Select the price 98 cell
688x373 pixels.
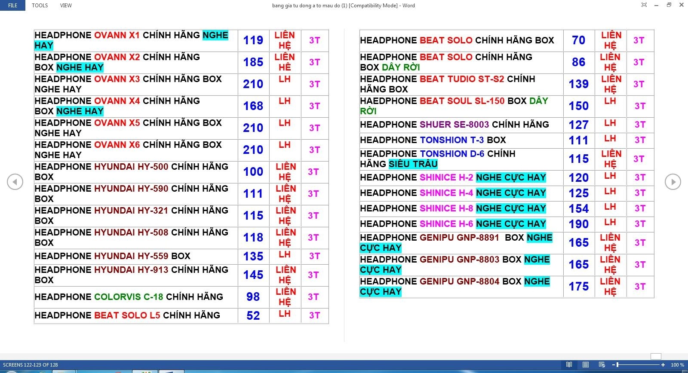point(253,297)
